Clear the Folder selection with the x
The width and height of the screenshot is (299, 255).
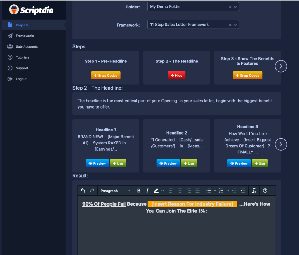tap(230, 7)
